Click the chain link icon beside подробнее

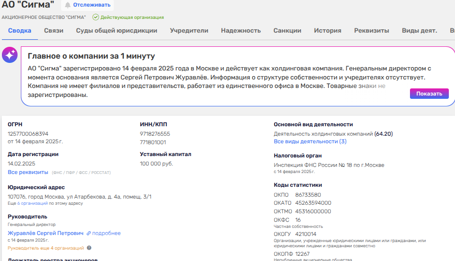click(x=88, y=234)
